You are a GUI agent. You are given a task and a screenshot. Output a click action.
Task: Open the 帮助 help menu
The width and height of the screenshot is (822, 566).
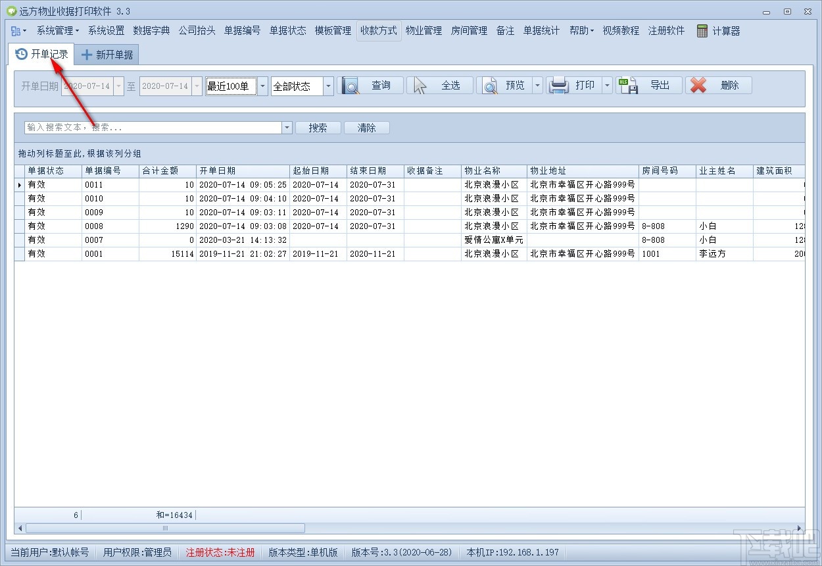(579, 30)
